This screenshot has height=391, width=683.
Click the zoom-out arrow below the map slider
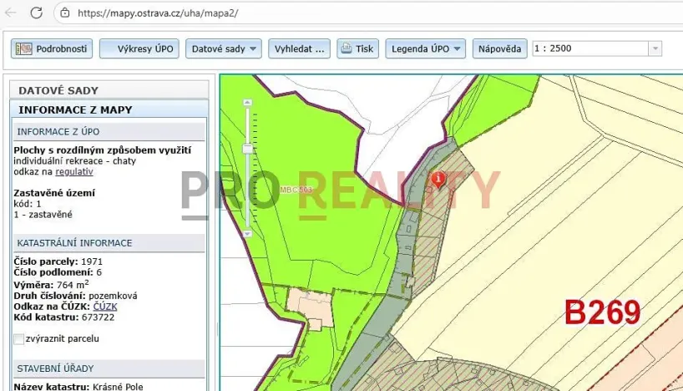(x=247, y=235)
